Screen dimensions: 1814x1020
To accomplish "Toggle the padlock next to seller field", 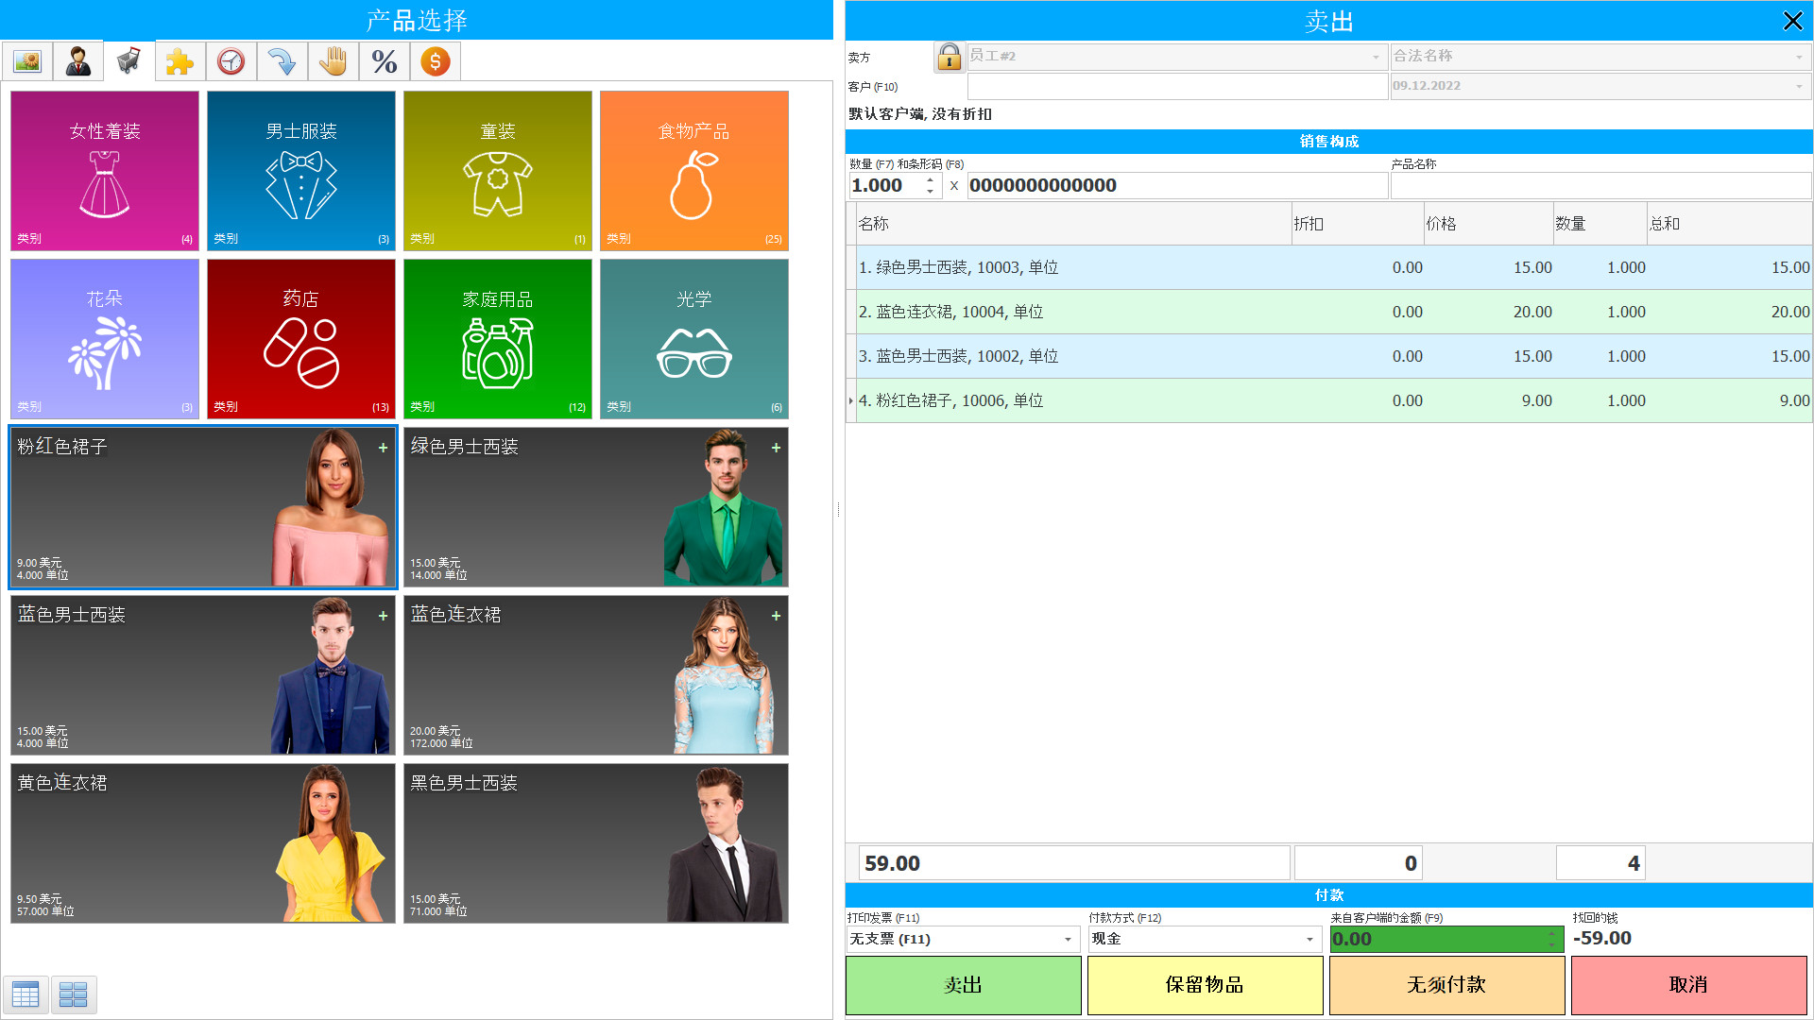I will pyautogui.click(x=949, y=57).
